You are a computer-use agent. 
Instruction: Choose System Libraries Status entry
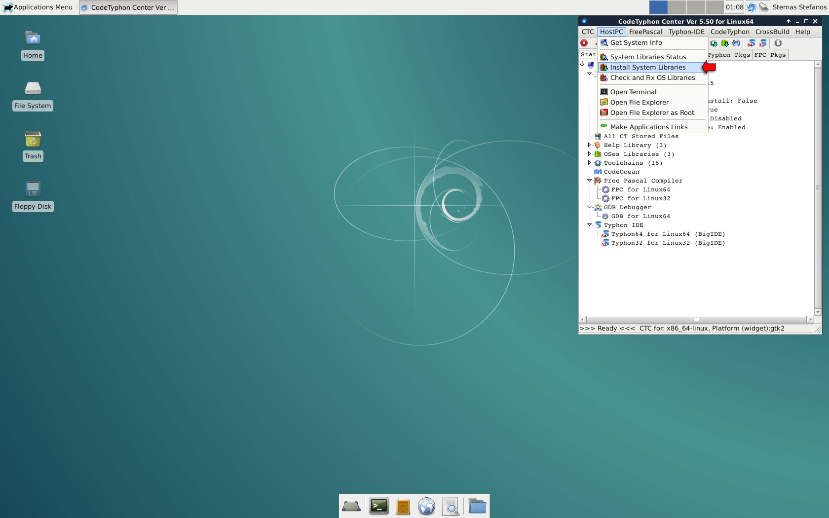coord(652,57)
